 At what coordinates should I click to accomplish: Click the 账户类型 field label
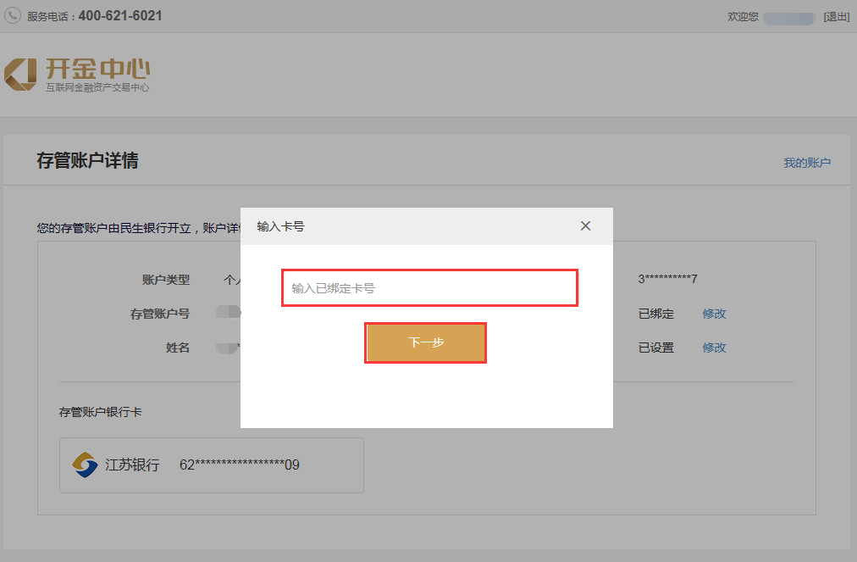[166, 280]
